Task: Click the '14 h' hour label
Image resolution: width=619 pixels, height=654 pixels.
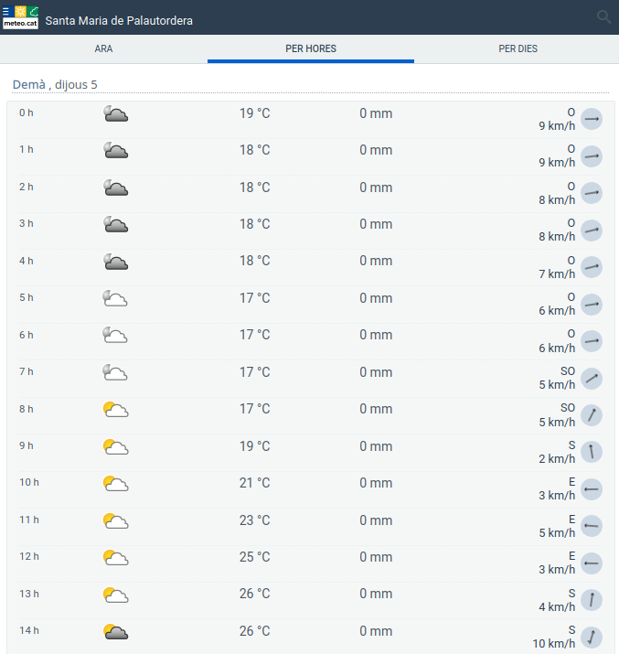Action: pyautogui.click(x=29, y=630)
